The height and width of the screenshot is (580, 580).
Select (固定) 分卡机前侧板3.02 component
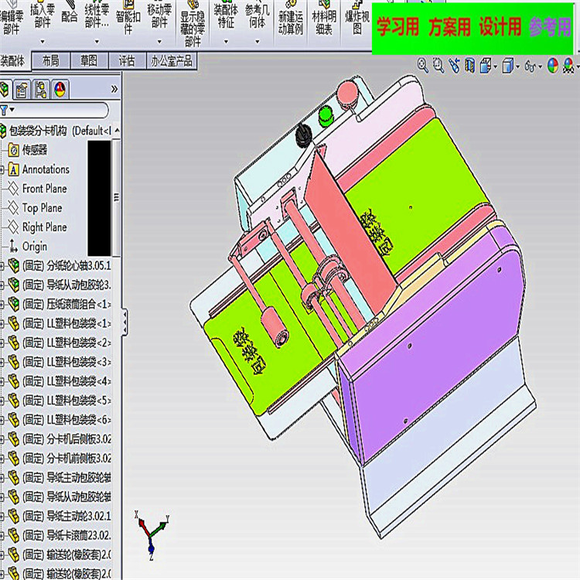pyautogui.click(x=60, y=459)
